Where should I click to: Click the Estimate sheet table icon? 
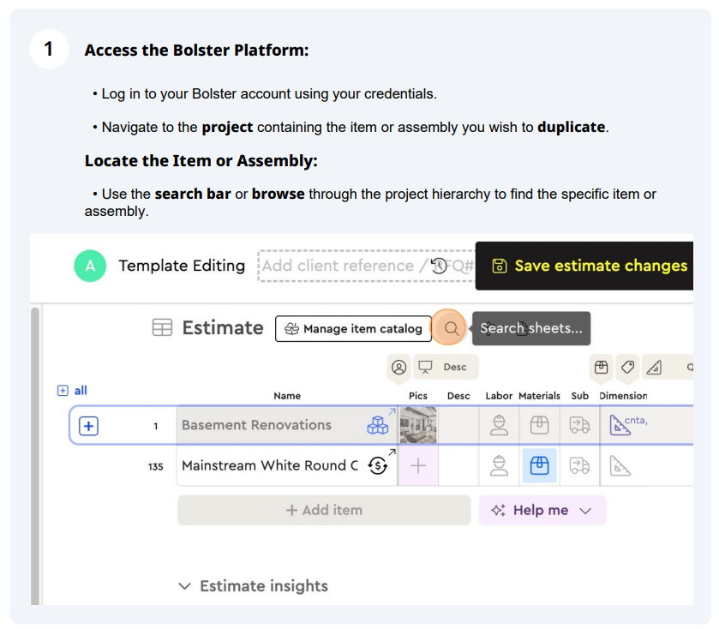tap(162, 328)
